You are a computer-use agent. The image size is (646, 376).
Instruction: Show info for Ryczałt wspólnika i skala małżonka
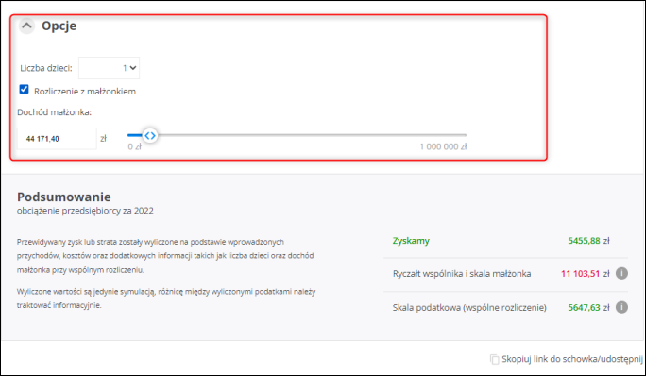[x=621, y=273]
